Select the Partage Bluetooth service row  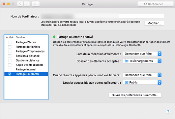click(x=26, y=74)
